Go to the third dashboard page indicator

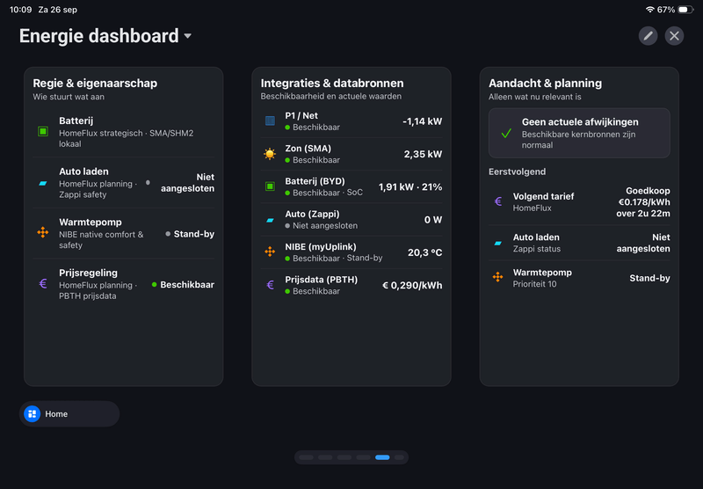coord(344,457)
